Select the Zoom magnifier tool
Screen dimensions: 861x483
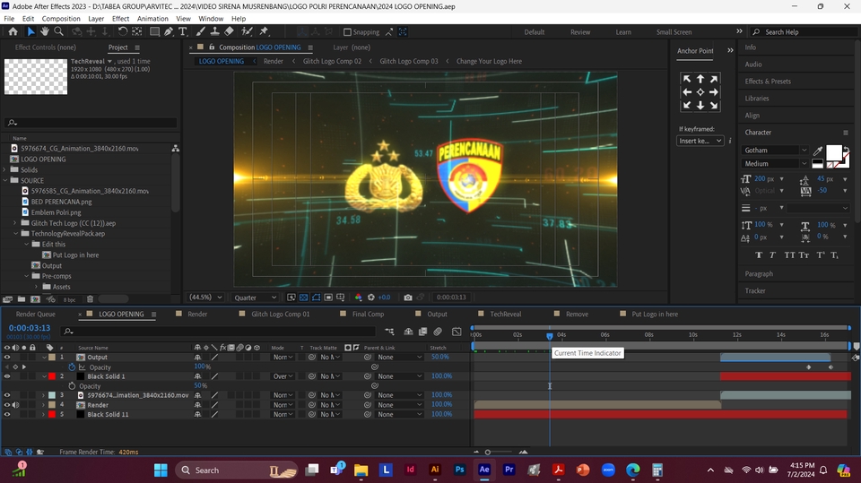pyautogui.click(x=58, y=32)
